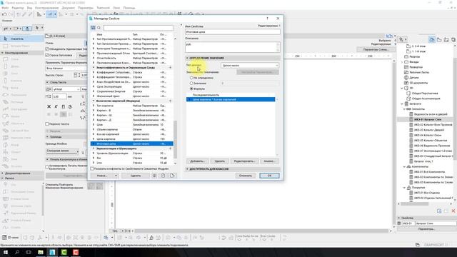
Task: Toggle the bold 'Ж' text style icon
Action: click(49, 107)
